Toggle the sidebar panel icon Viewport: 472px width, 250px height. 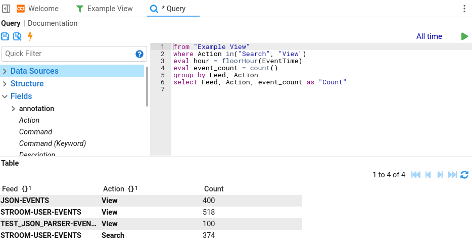7,9
